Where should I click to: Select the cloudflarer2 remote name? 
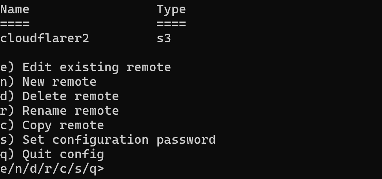tap(44, 38)
